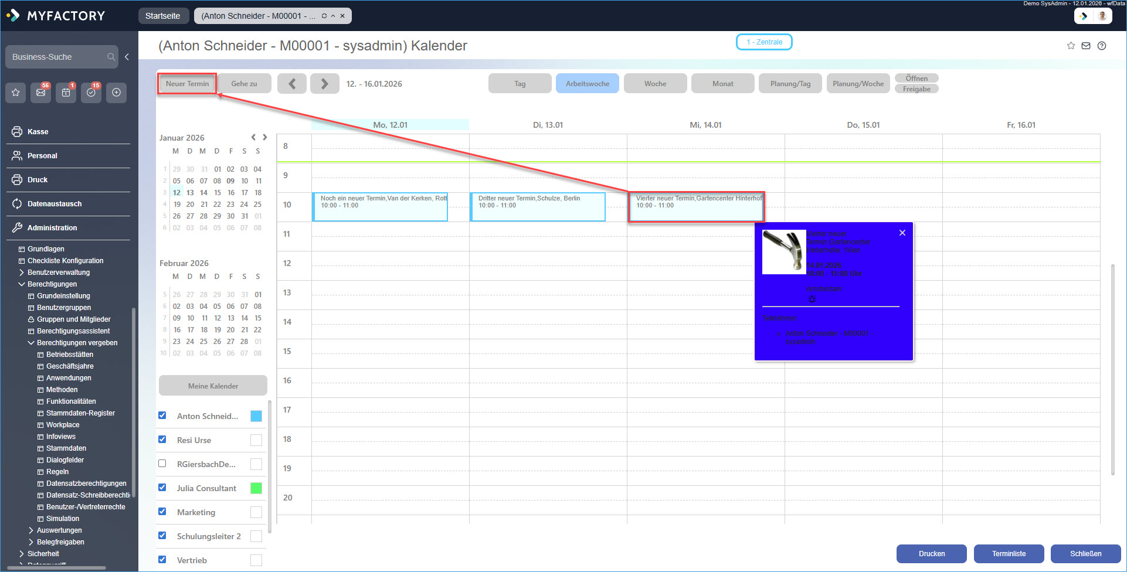Image resolution: width=1127 pixels, height=572 pixels.
Task: Open the tasks checkmark icon with 15 badge
Action: click(x=91, y=93)
